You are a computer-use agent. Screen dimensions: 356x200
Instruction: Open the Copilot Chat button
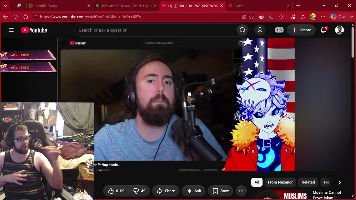[x=338, y=17]
